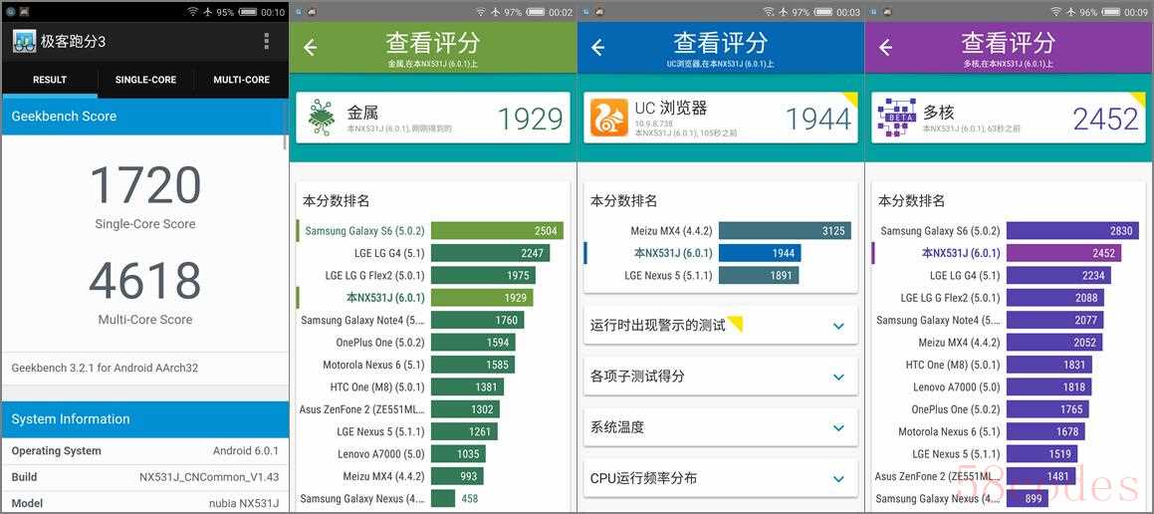1154x514 pixels.
Task: Select the Meizu MX4 bar scoring 3125
Action: (786, 230)
